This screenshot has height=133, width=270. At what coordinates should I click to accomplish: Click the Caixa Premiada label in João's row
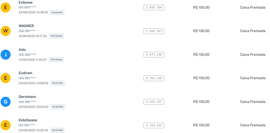(252, 55)
